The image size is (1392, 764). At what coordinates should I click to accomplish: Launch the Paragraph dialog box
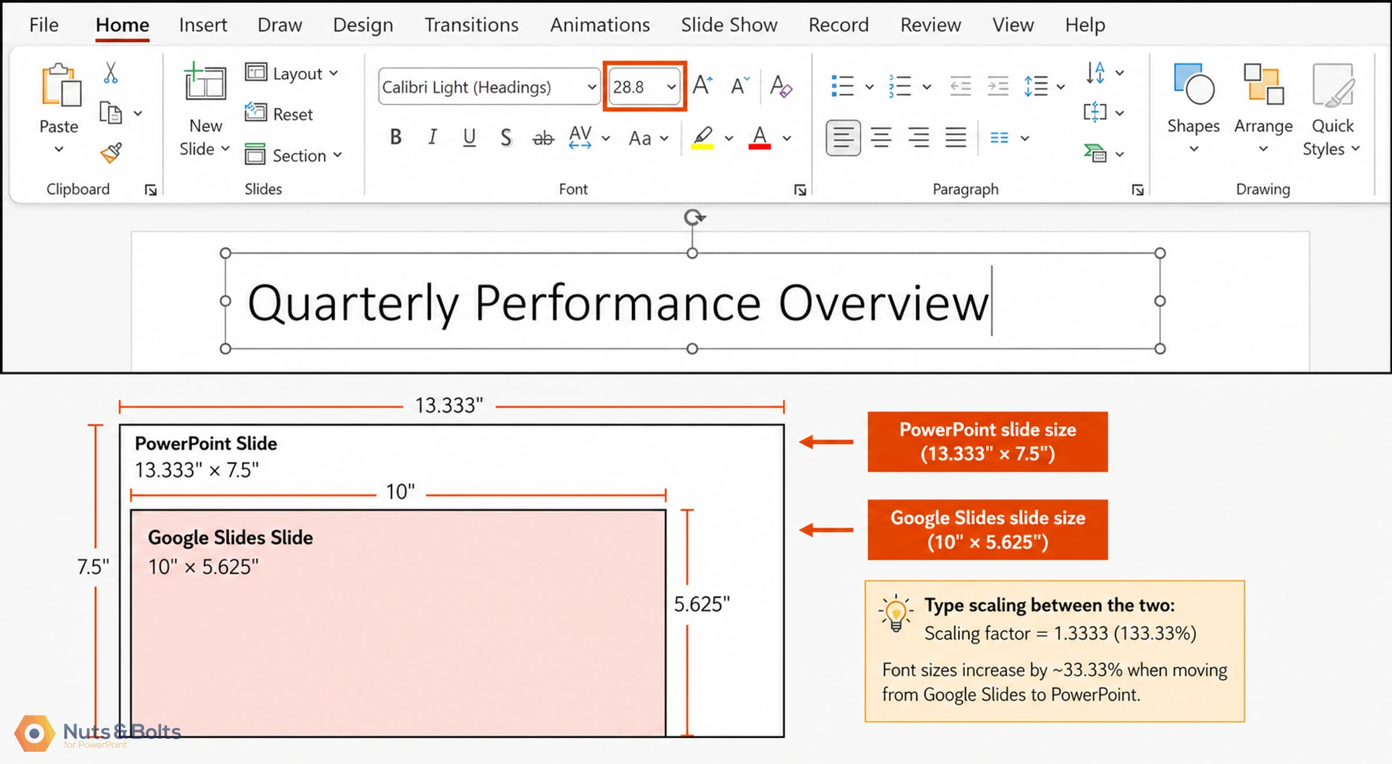coord(1137,190)
